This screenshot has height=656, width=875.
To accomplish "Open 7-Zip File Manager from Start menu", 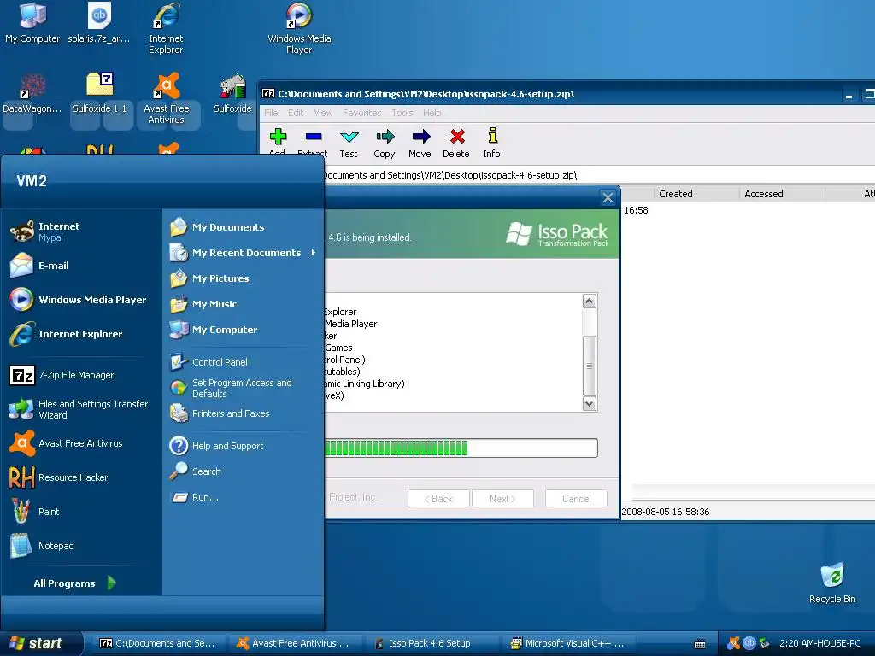I will 80,375.
